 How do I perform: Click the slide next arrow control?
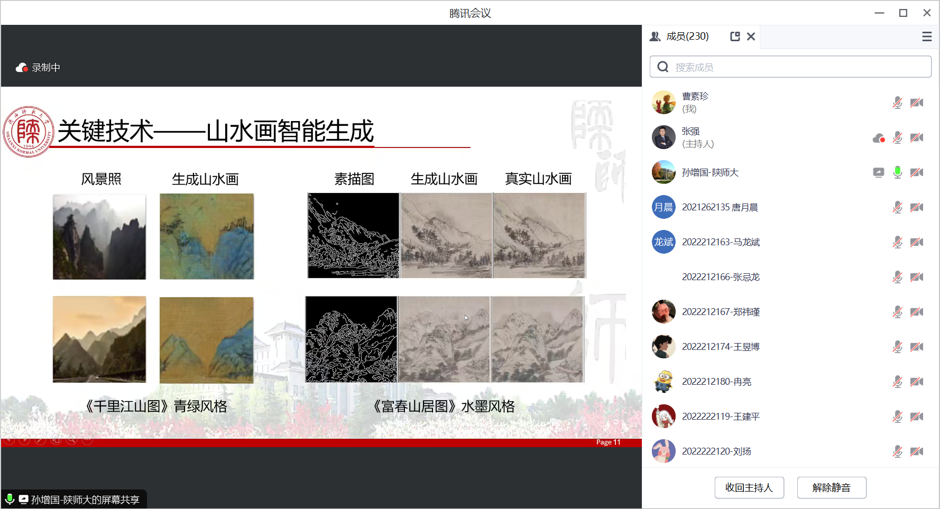[24, 440]
